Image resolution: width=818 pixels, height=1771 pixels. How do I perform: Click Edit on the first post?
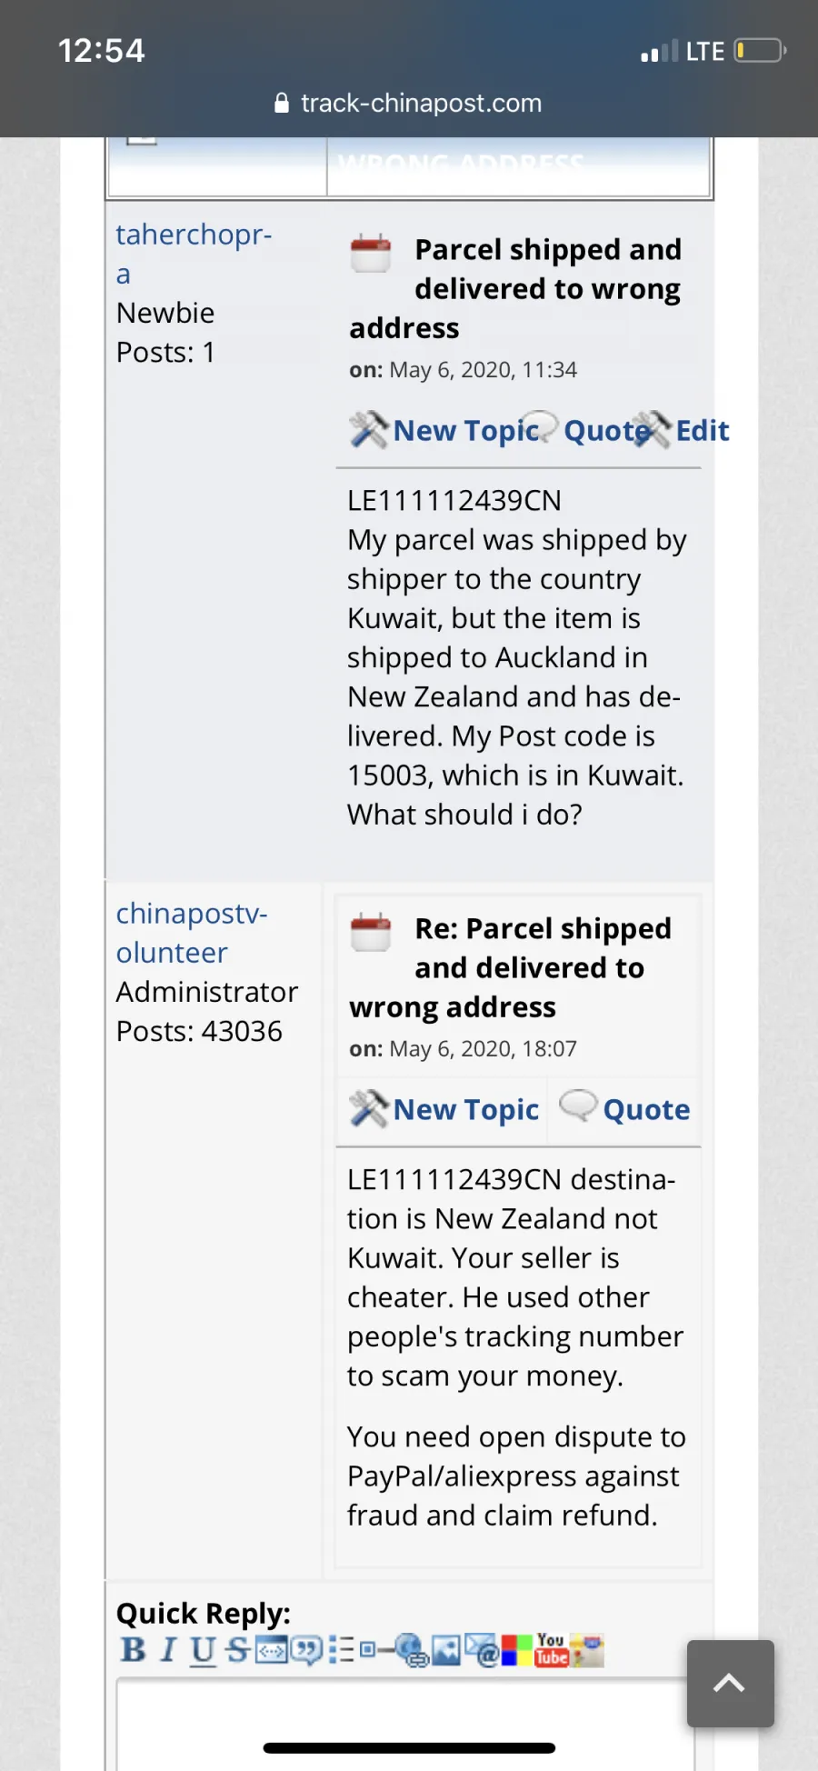(702, 430)
